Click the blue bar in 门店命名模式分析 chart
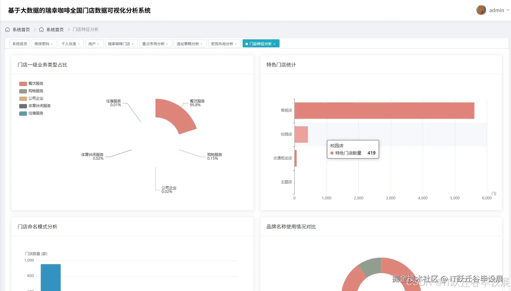This screenshot has height=291, width=511. [x=51, y=277]
